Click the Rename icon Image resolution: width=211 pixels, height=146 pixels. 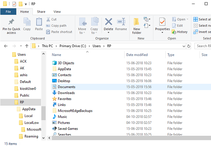coord(121,22)
